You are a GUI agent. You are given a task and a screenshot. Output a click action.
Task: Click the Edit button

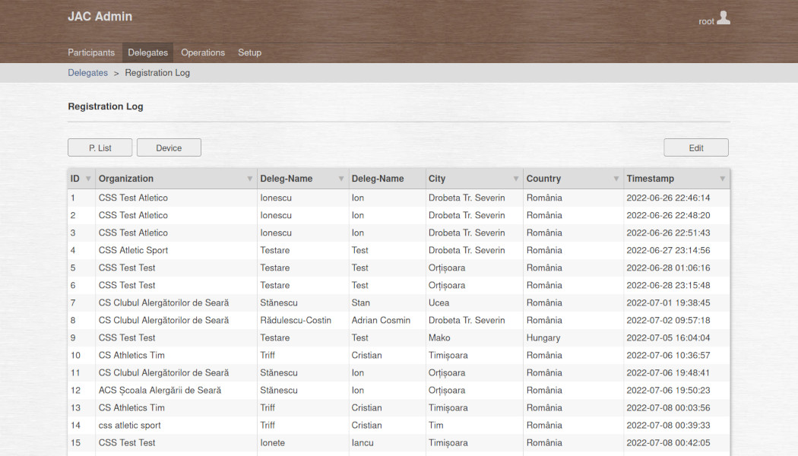point(695,147)
